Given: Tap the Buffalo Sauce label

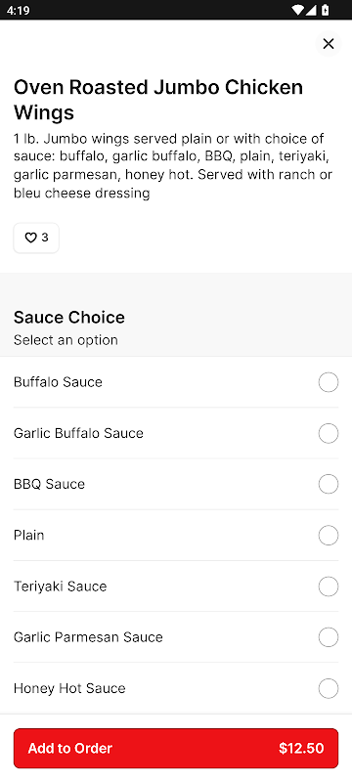Looking at the screenshot, I should (x=58, y=382).
